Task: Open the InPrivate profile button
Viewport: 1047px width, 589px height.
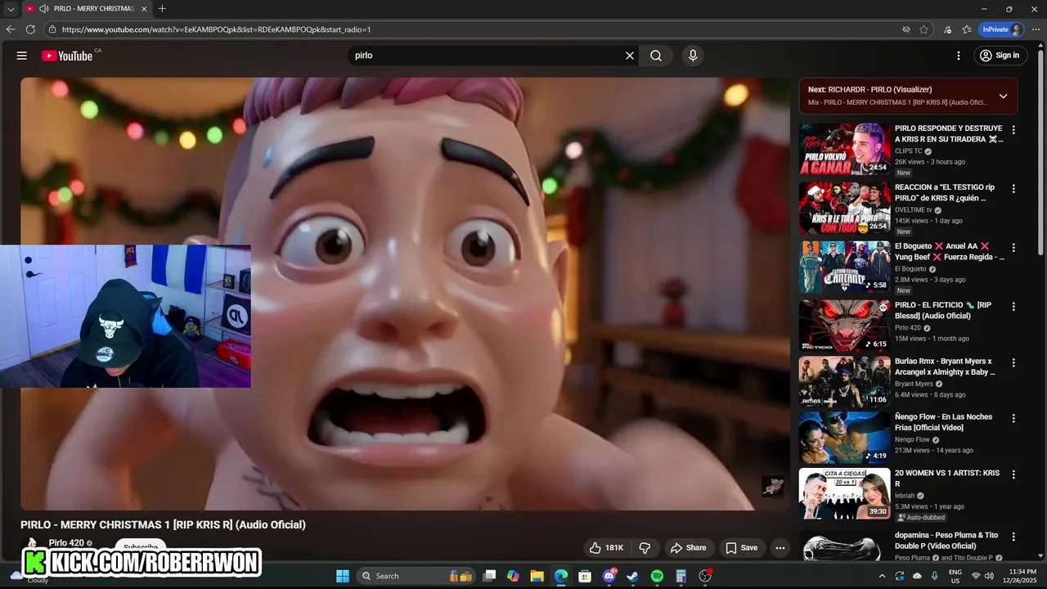Action: [x=1001, y=29]
